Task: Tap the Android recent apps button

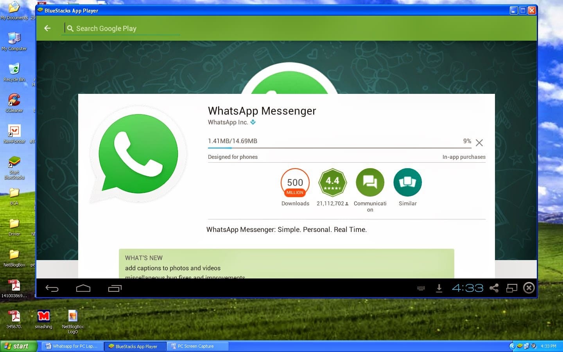Action: [x=115, y=288]
